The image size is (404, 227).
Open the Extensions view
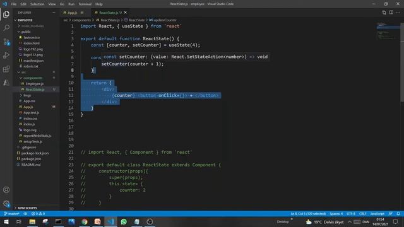6,69
